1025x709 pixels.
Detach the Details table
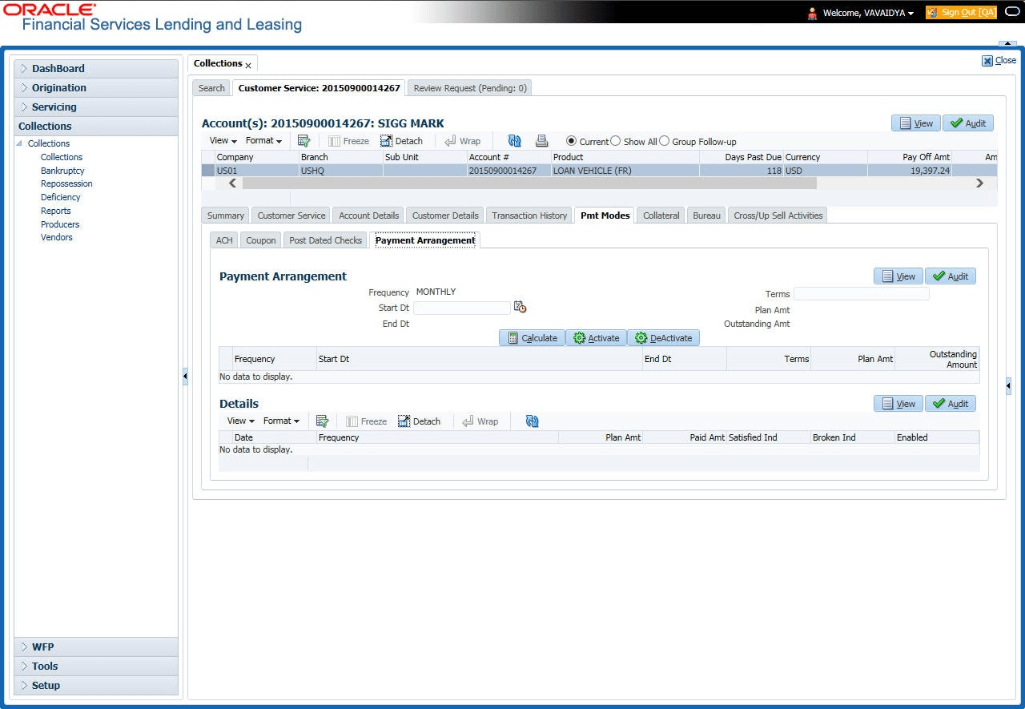pyautogui.click(x=419, y=421)
